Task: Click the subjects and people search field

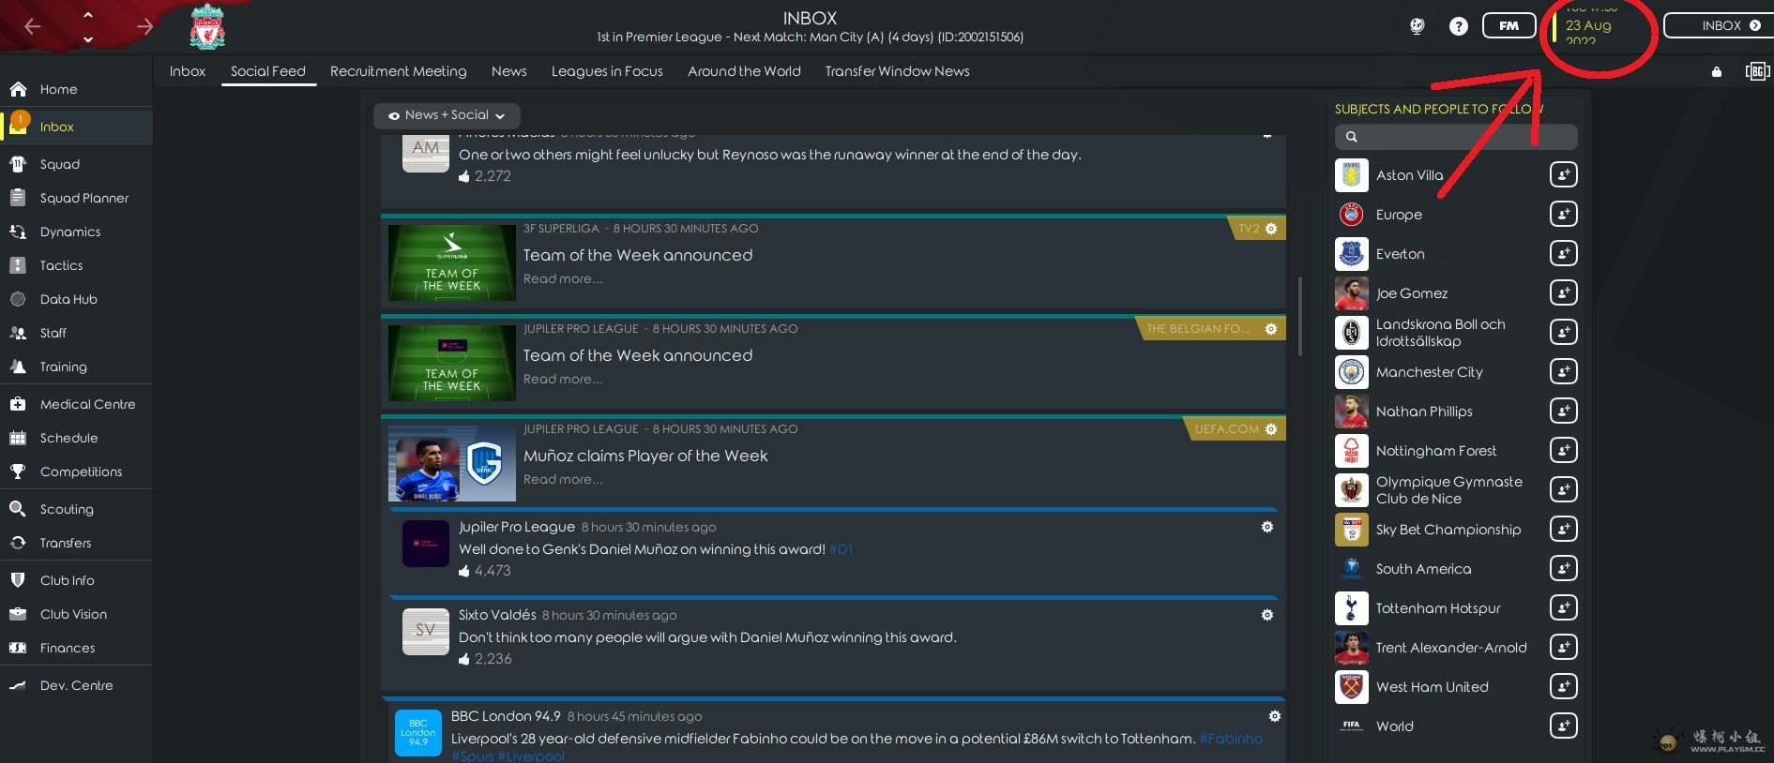Action: tap(1456, 137)
